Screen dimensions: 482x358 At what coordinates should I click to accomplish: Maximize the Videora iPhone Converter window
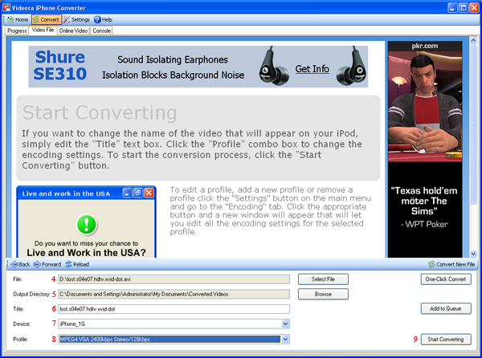464,8
